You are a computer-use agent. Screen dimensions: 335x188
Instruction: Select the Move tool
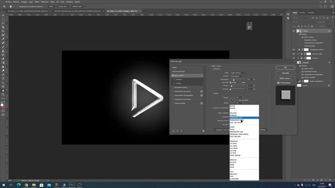(3, 15)
